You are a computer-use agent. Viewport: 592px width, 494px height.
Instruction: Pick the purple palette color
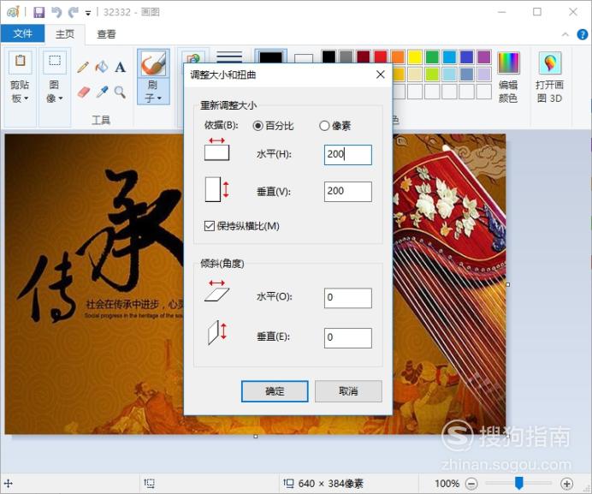click(x=483, y=57)
